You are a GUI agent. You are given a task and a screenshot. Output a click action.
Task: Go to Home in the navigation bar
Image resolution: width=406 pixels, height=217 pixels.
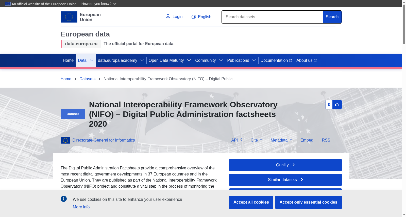pyautogui.click(x=68, y=60)
